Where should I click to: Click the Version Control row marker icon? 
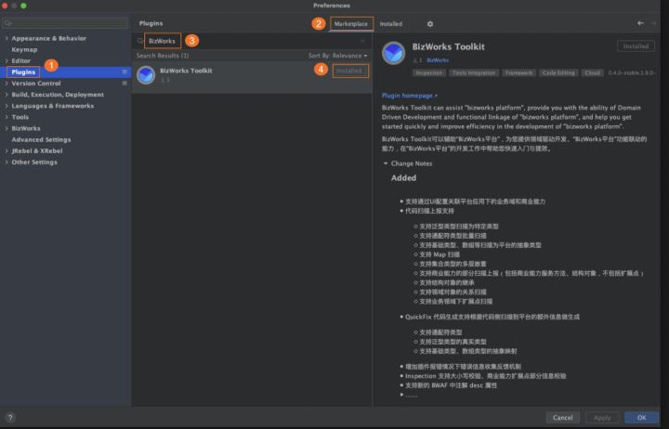pyautogui.click(x=125, y=84)
